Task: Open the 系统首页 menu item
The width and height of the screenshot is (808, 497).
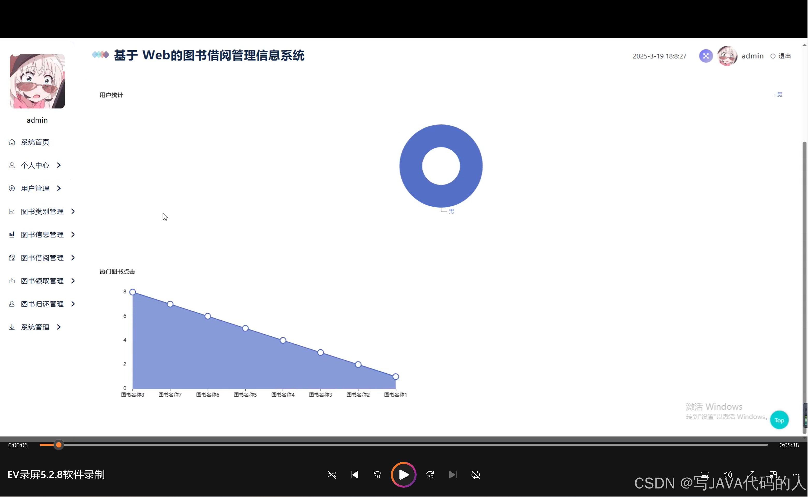Action: pos(35,142)
